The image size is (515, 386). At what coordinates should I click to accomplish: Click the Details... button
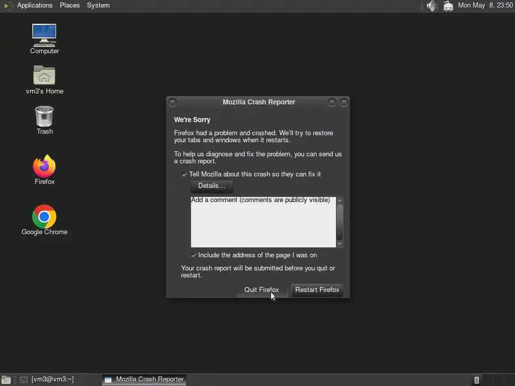pyautogui.click(x=212, y=186)
